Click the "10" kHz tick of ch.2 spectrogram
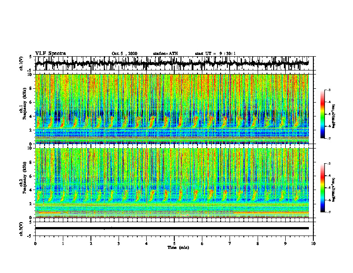This screenshot has width=353, height=273. (31, 148)
